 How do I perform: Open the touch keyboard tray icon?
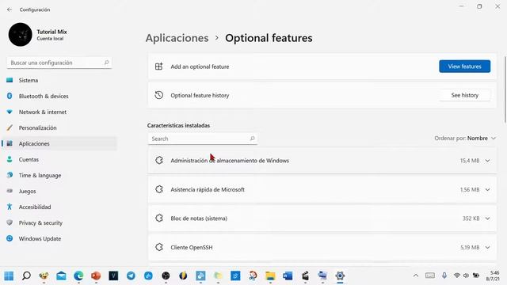point(430,275)
